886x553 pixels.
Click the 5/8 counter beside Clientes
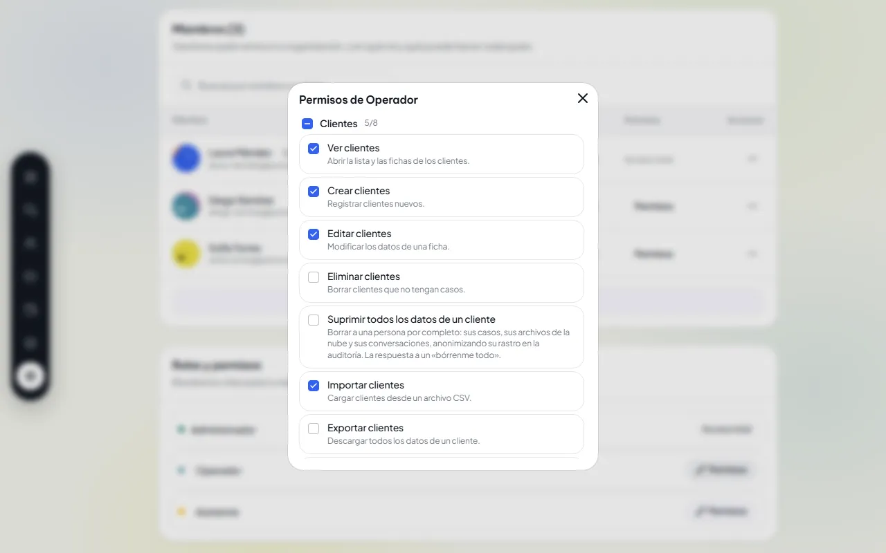[371, 123]
